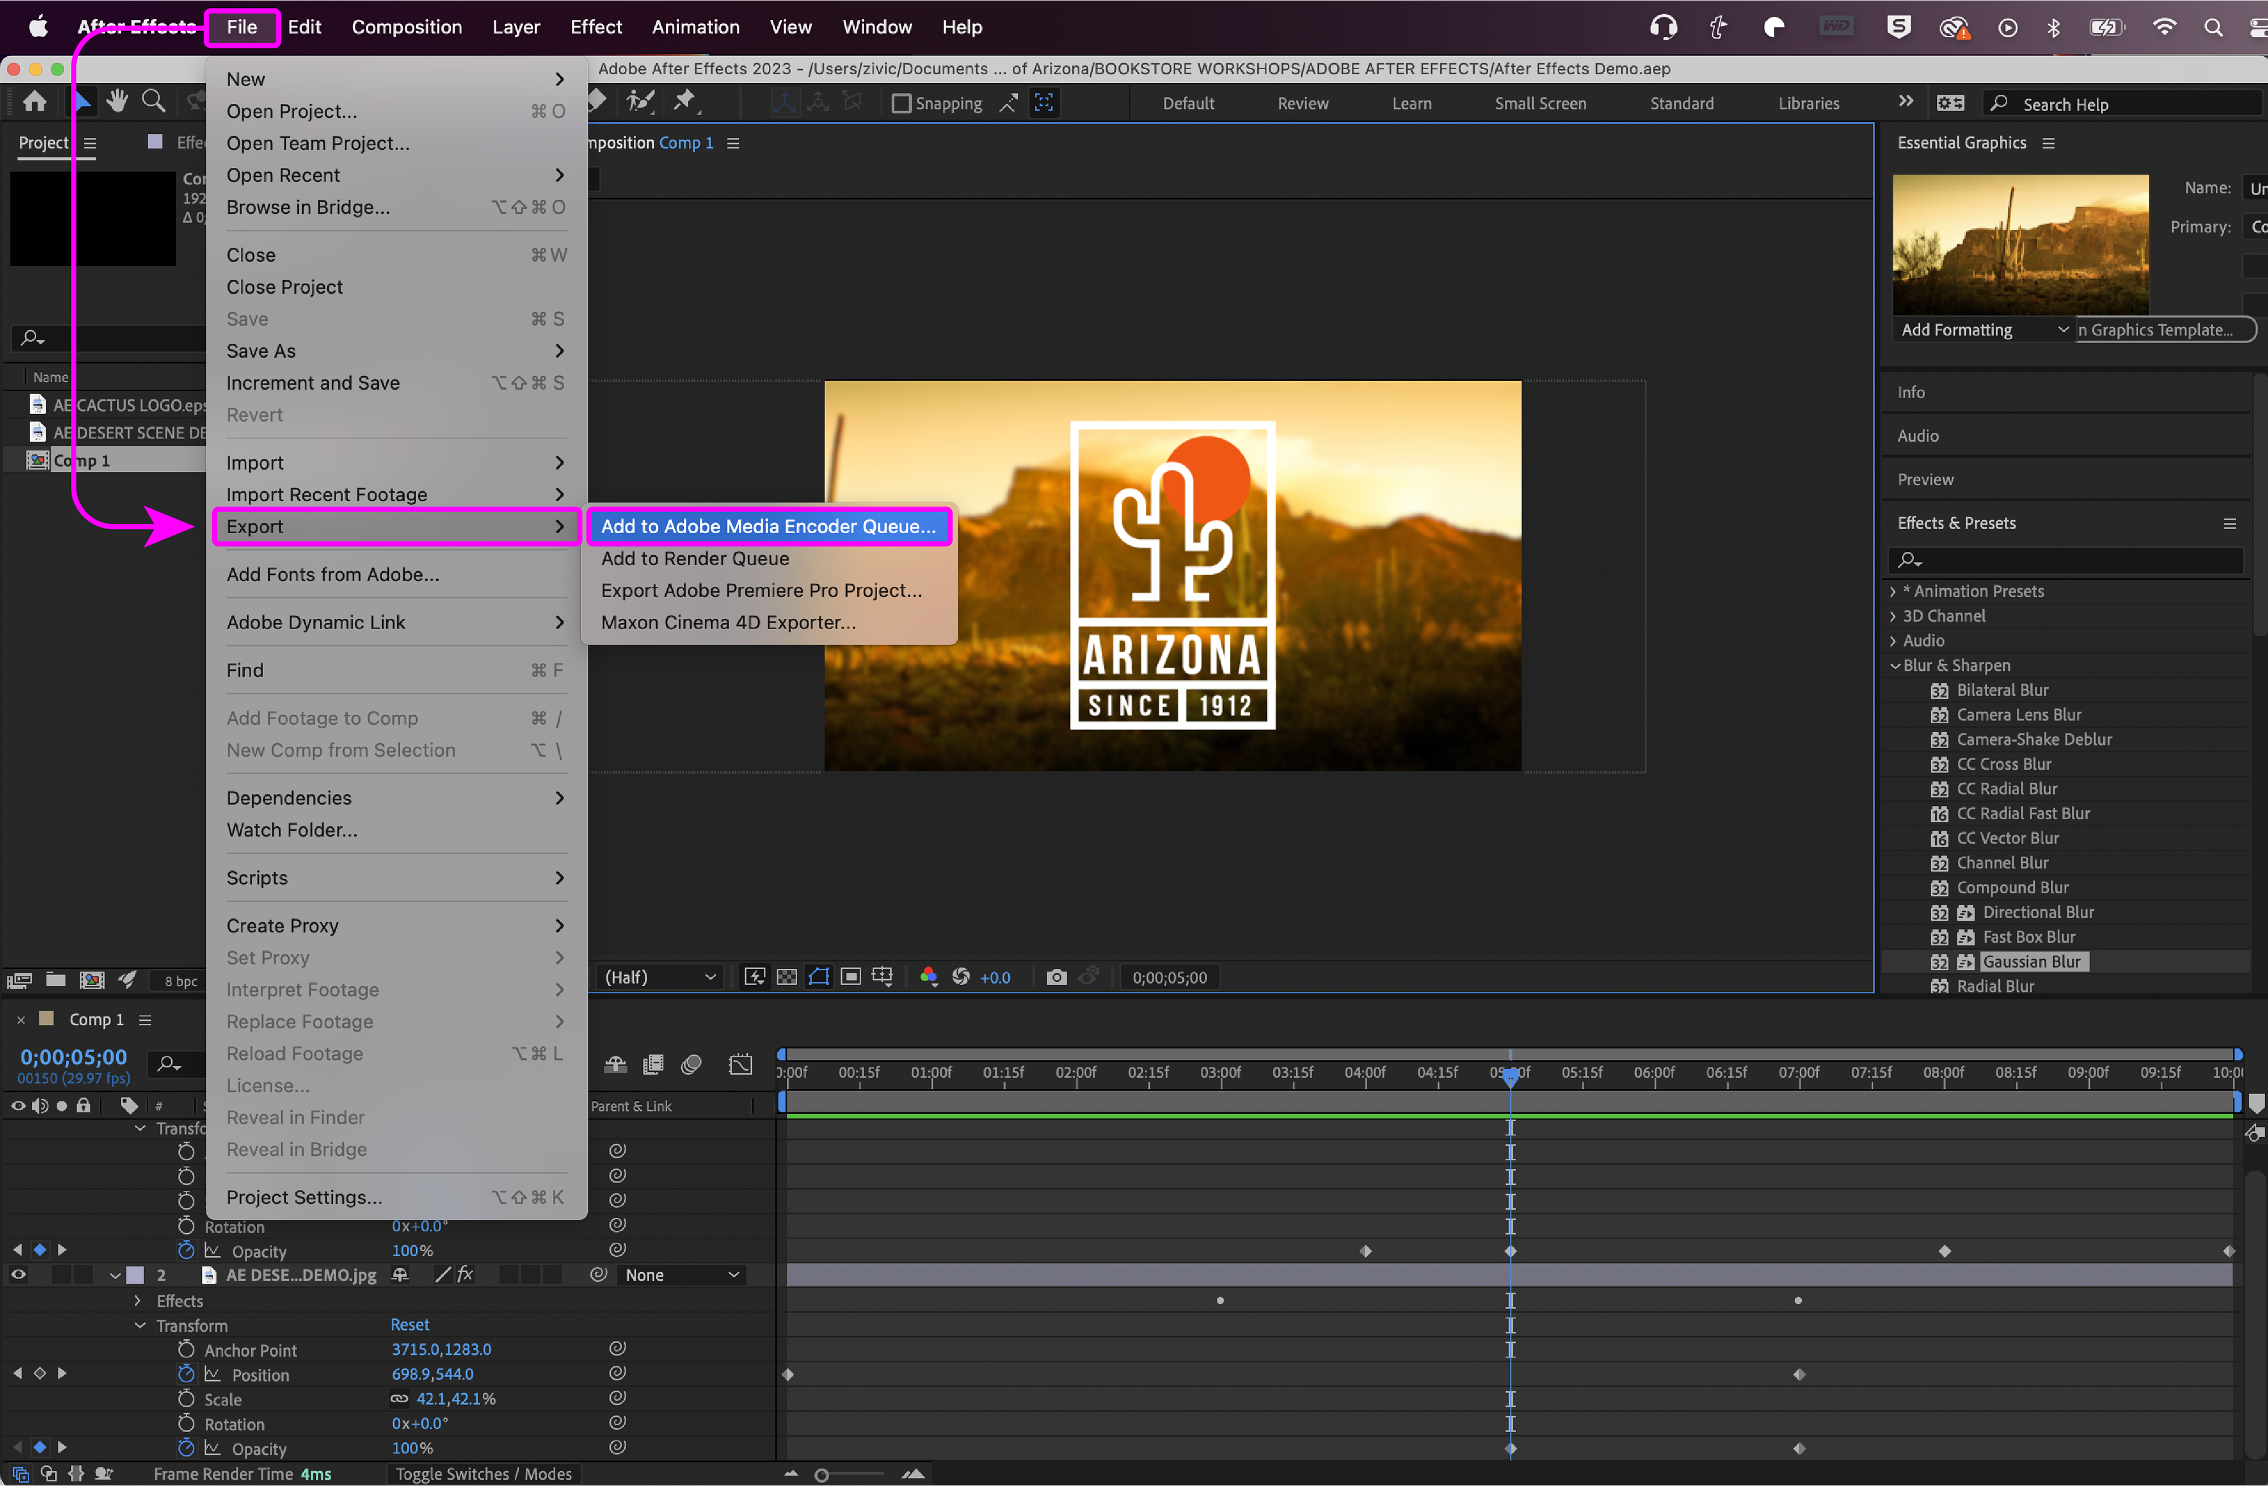
Task: Click the Reset Exposure icon
Action: point(960,977)
